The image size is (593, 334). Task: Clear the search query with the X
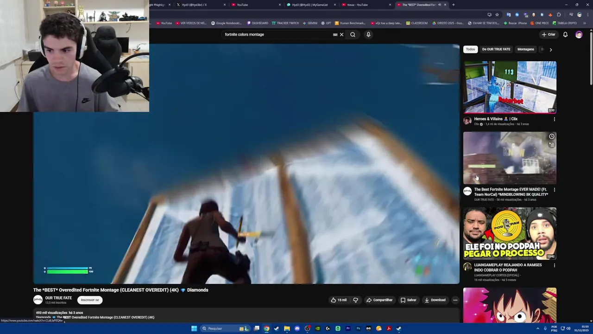[341, 34]
